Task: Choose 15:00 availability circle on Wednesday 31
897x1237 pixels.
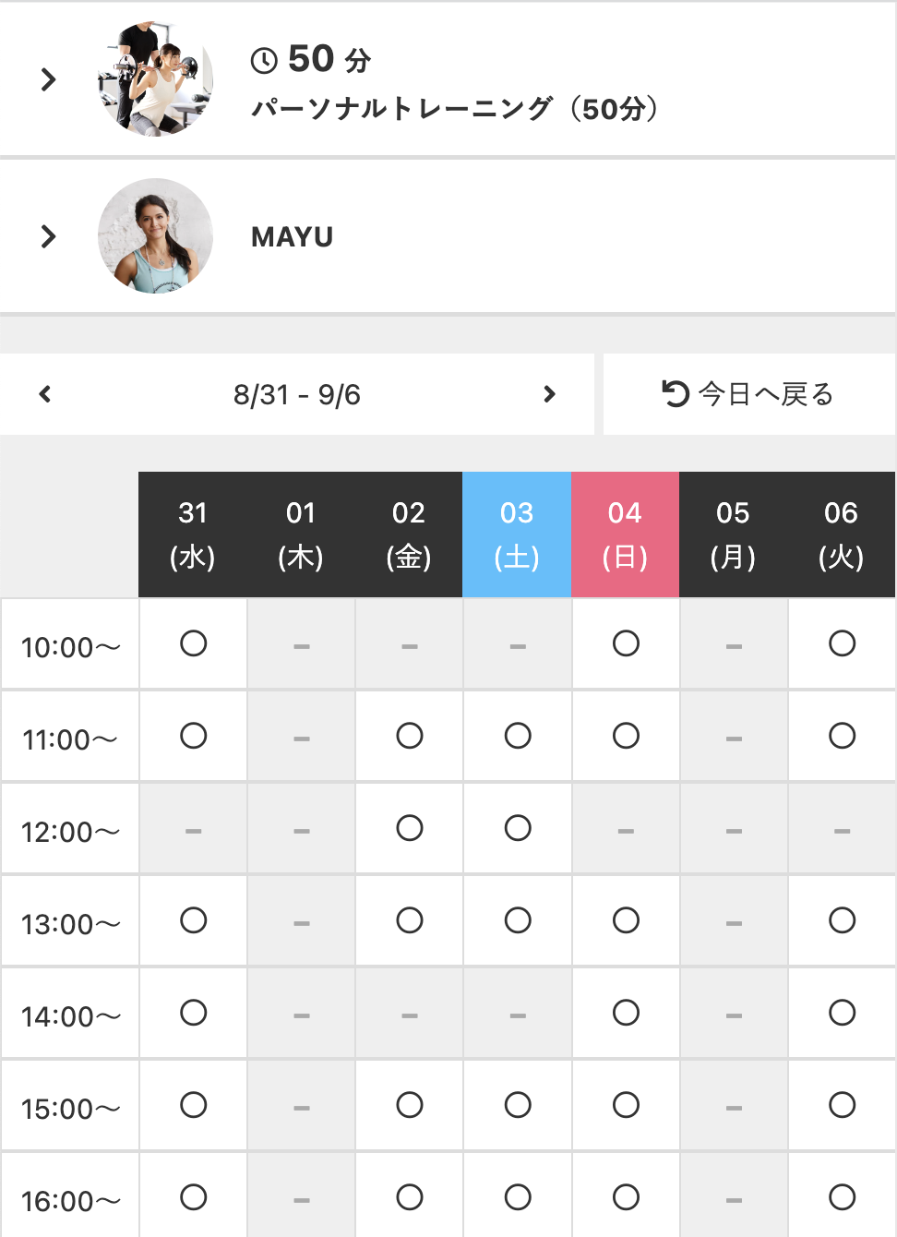Action: 194,1105
